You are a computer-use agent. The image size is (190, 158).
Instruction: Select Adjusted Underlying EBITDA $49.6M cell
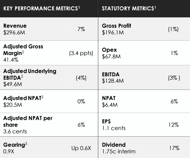pos(30,78)
